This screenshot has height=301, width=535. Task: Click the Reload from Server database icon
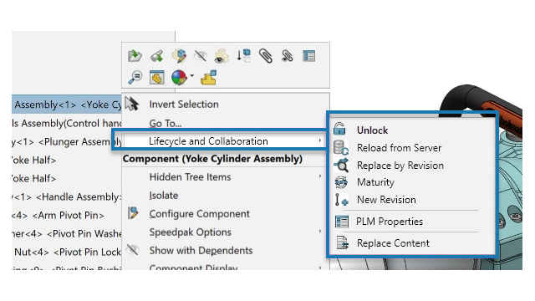[341, 147]
